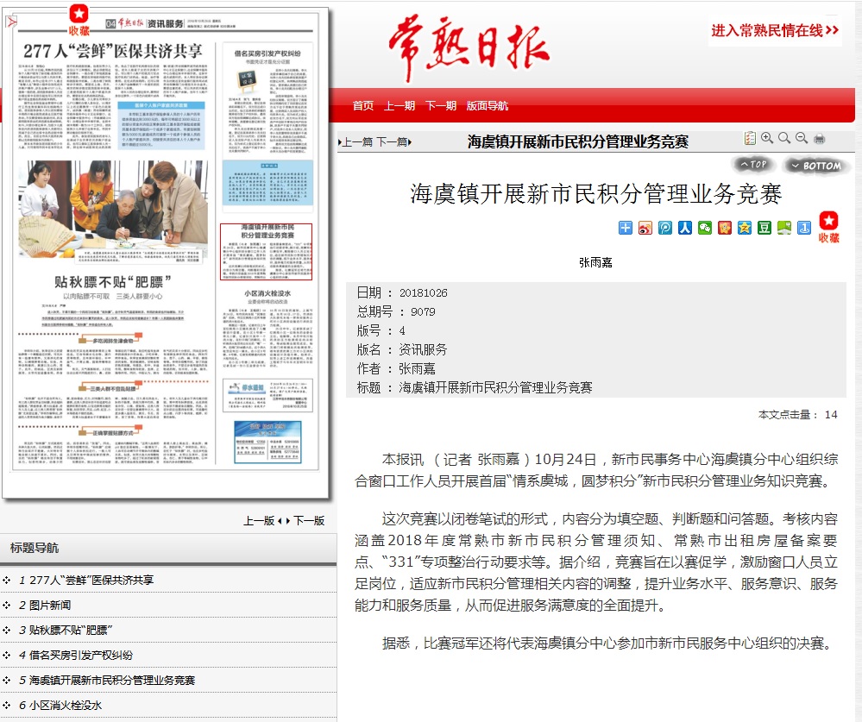862x722 pixels.
Task: Open 版面导航 in the red navigation bar
Action: click(x=487, y=105)
